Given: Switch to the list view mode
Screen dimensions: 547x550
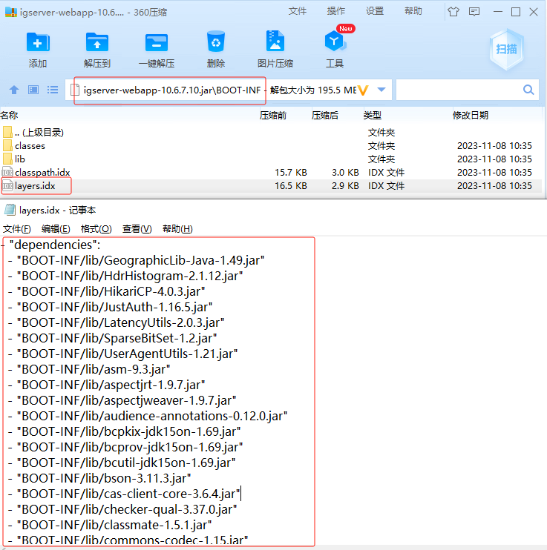Looking at the screenshot, I should (x=53, y=90).
